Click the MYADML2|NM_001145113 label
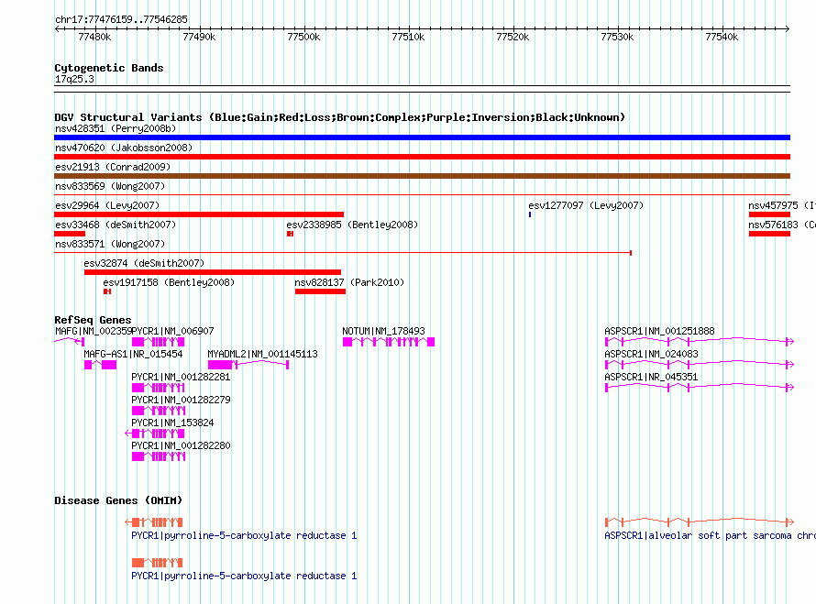This screenshot has width=816, height=604. pos(262,354)
